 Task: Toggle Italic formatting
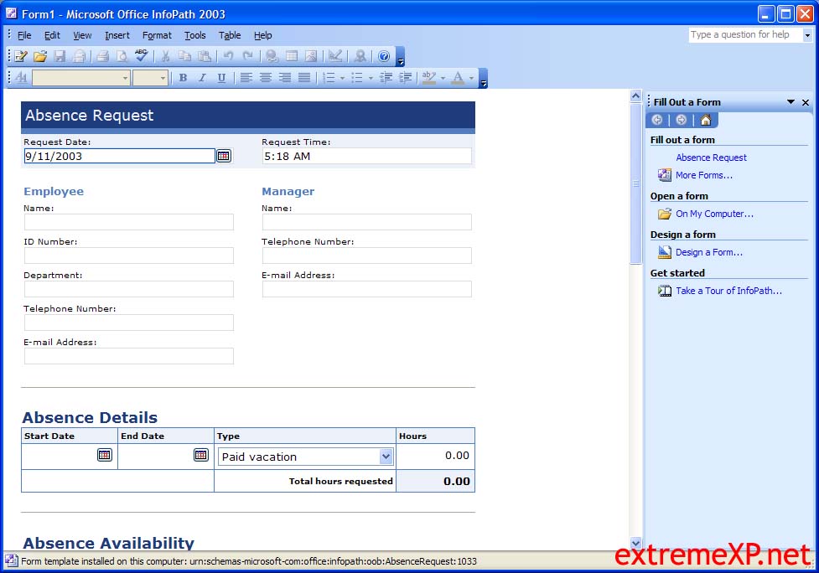tap(202, 78)
